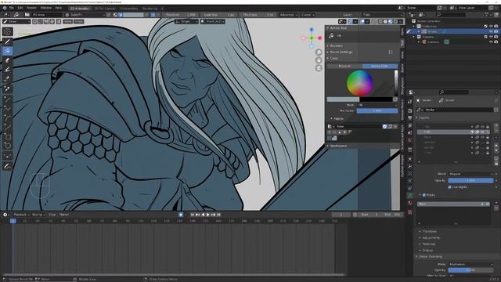The width and height of the screenshot is (501, 282).
Task: Toggle Stroke render camera icon in outliner
Action: click(496, 31)
